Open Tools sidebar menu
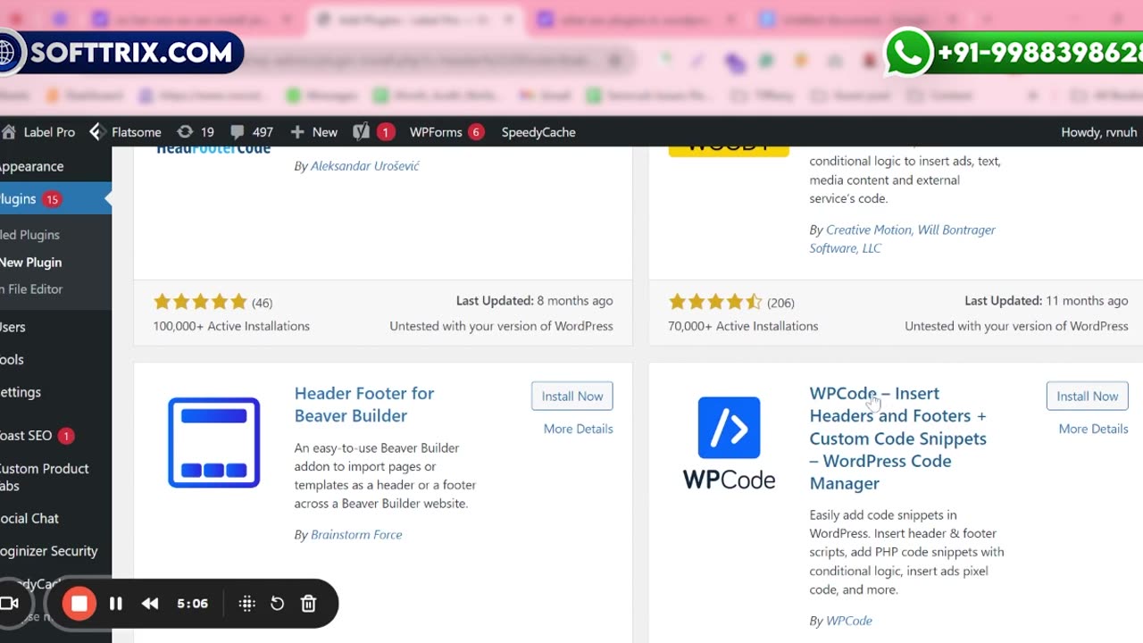 (x=13, y=360)
